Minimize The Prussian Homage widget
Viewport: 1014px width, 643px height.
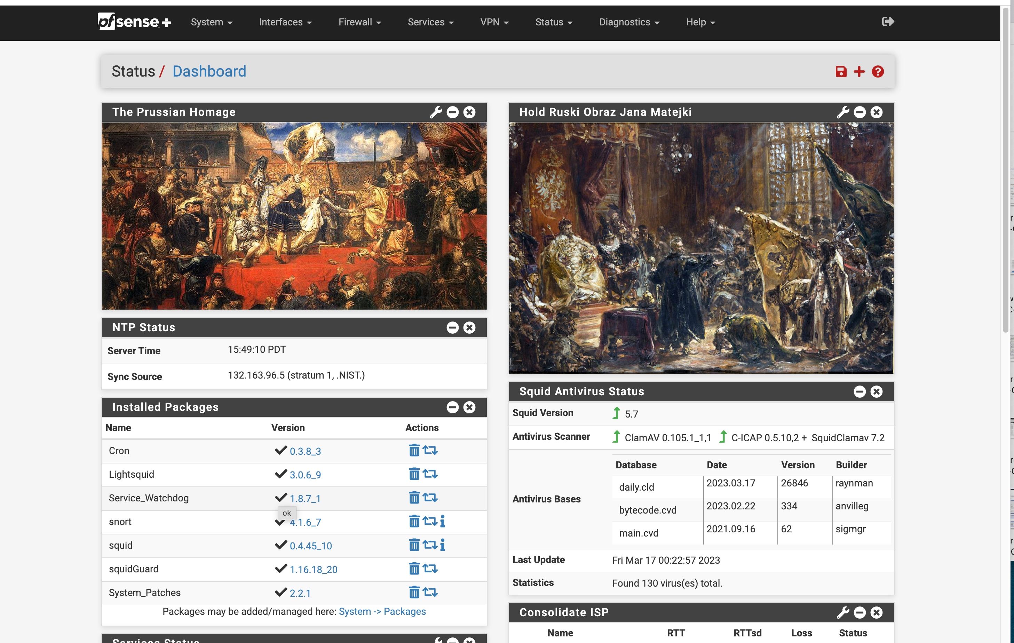click(453, 112)
